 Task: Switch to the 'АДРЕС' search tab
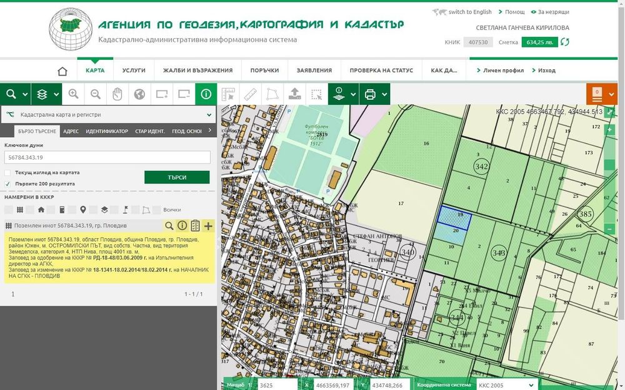point(71,131)
